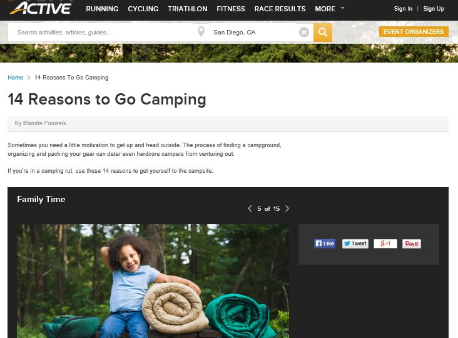Advance to next slide arrow
The image size is (458, 338).
tap(287, 208)
